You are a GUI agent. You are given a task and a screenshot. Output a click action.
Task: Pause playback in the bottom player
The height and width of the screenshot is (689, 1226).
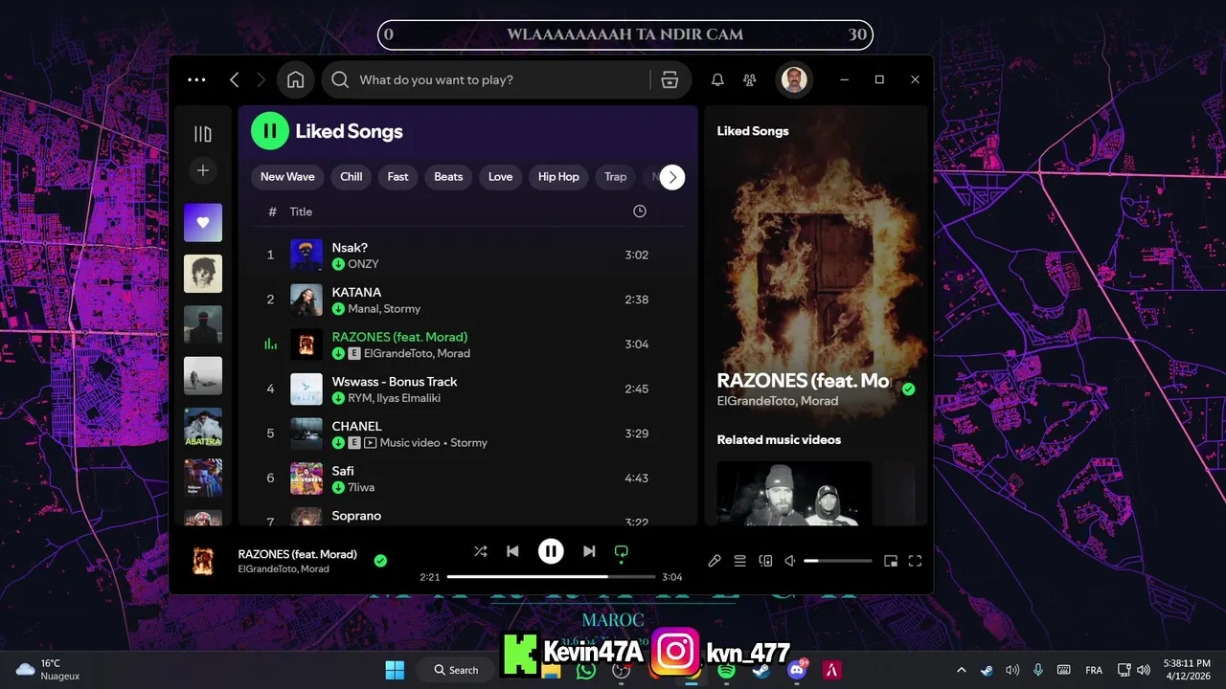551,551
